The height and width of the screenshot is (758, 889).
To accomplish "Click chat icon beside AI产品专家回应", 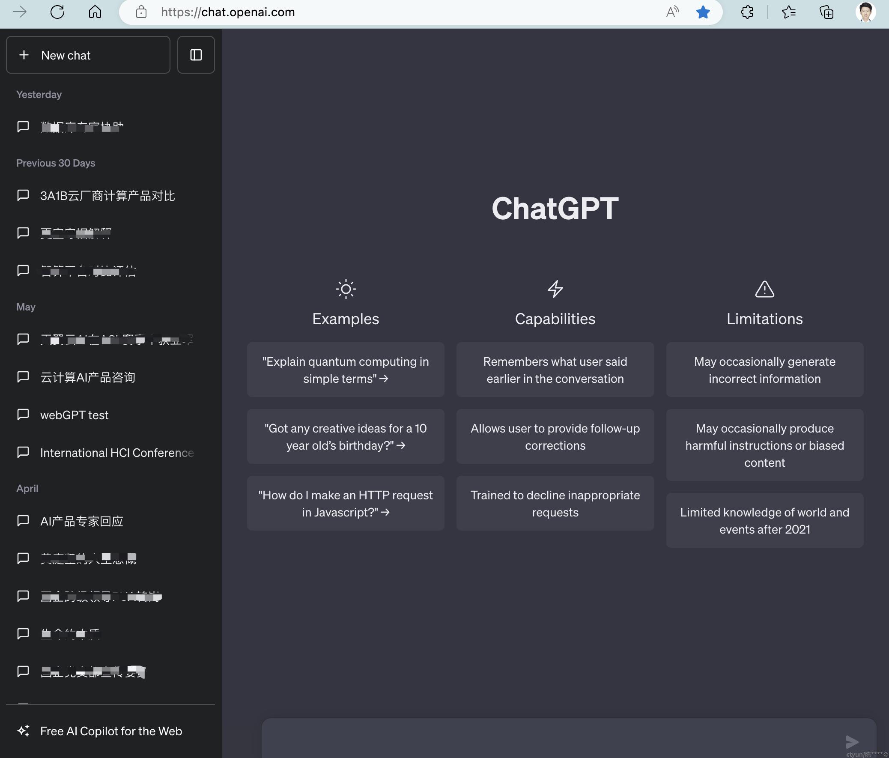I will point(23,520).
